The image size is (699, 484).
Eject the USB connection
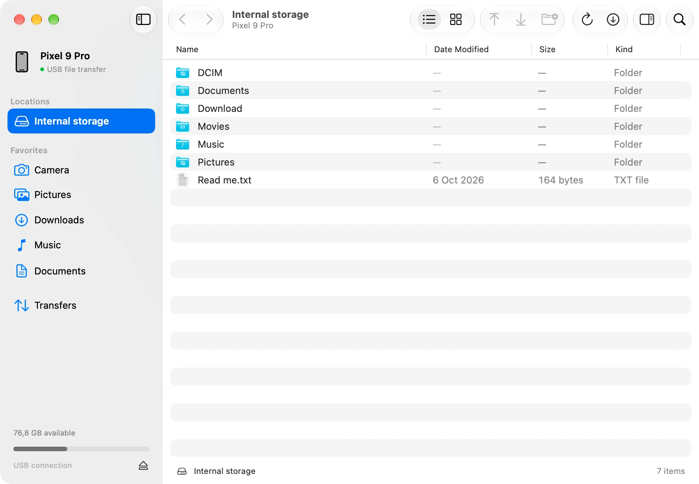coord(143,465)
